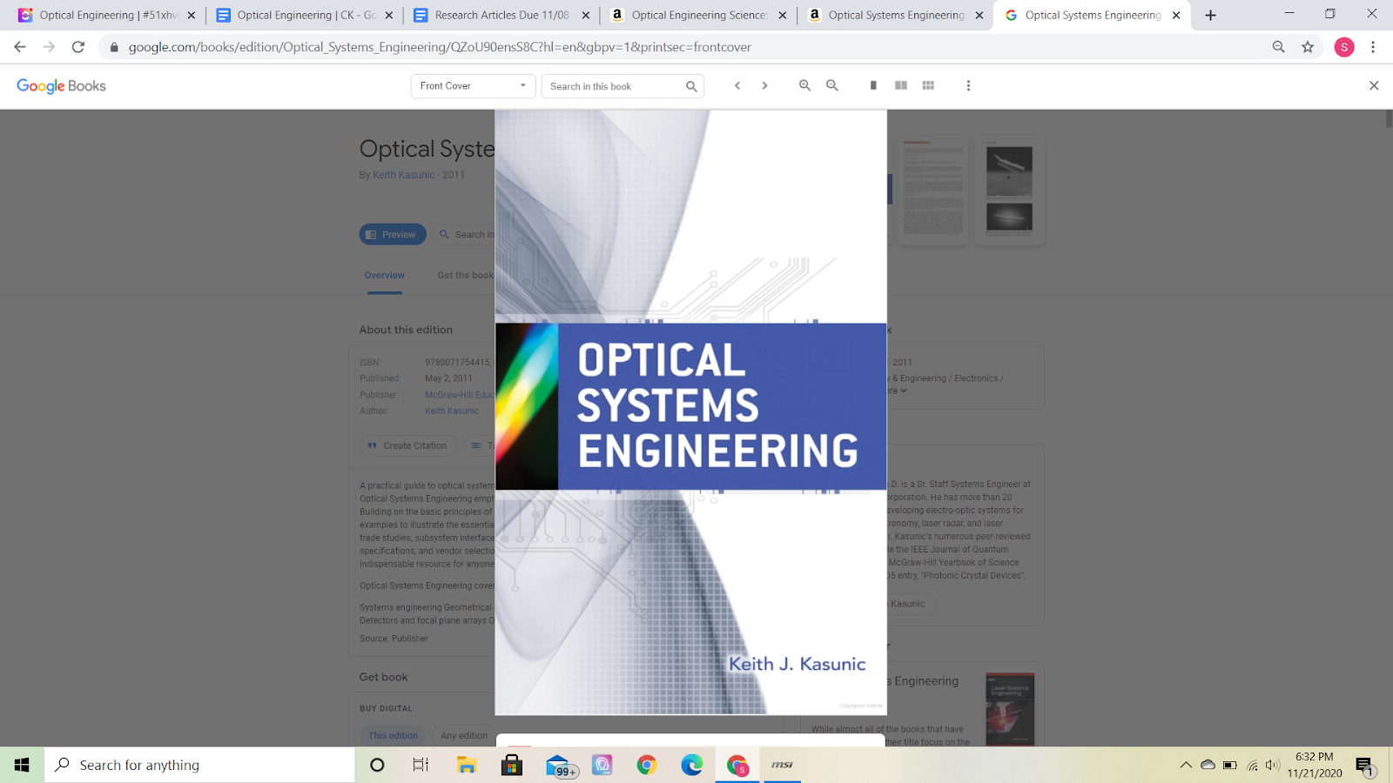This screenshot has height=783, width=1393.
Task: Open Wi-Fi network settings in tray
Action: click(x=1252, y=766)
